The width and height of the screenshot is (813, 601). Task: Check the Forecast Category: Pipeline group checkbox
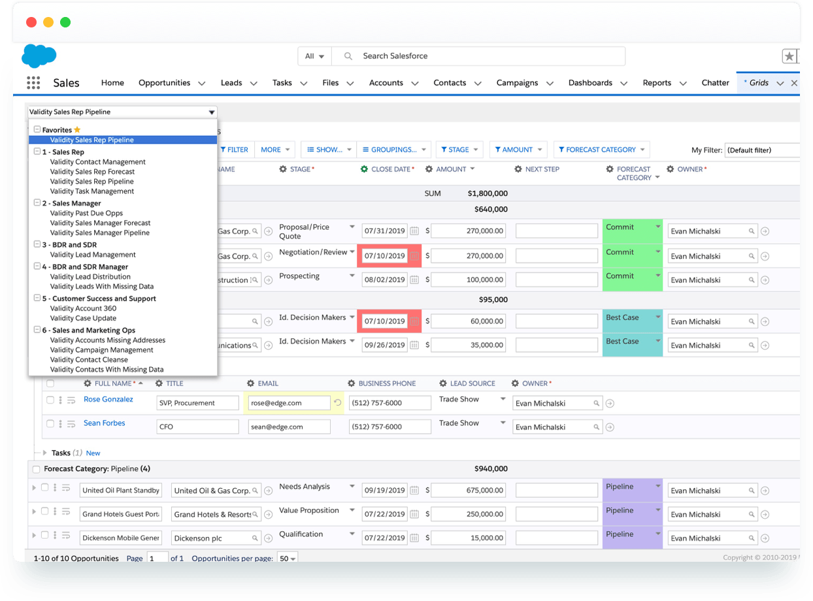(x=37, y=469)
